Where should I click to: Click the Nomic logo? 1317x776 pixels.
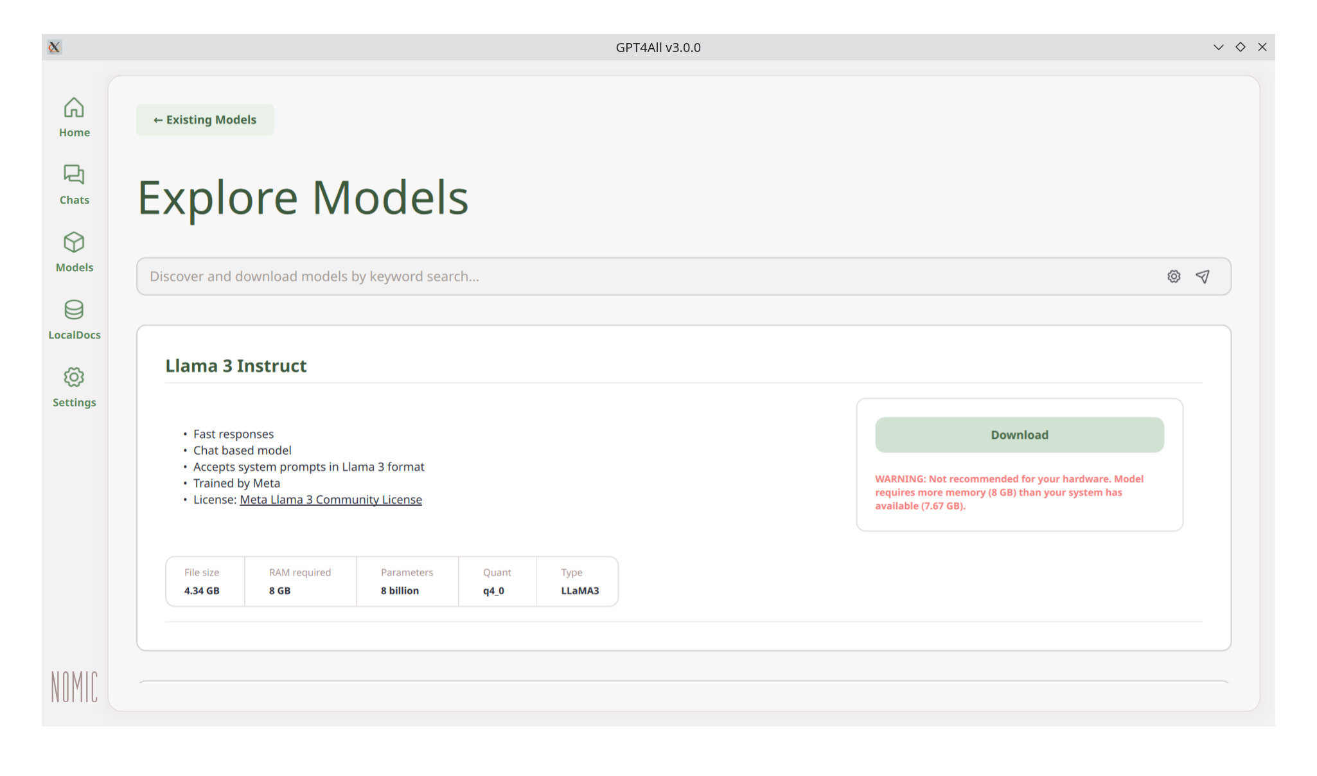tap(75, 687)
